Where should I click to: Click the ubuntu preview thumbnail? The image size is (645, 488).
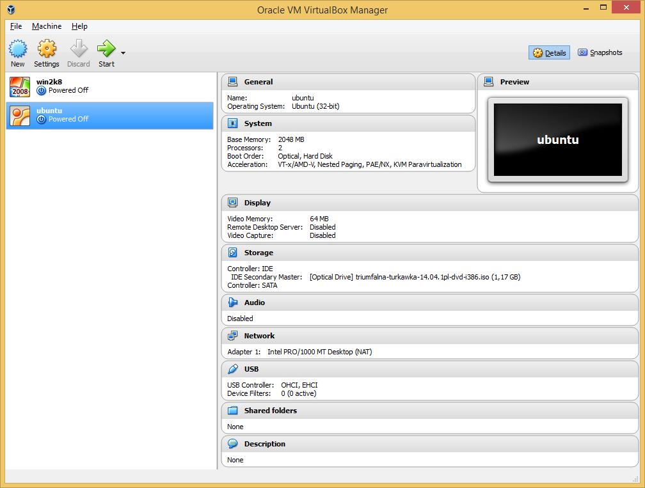point(558,140)
